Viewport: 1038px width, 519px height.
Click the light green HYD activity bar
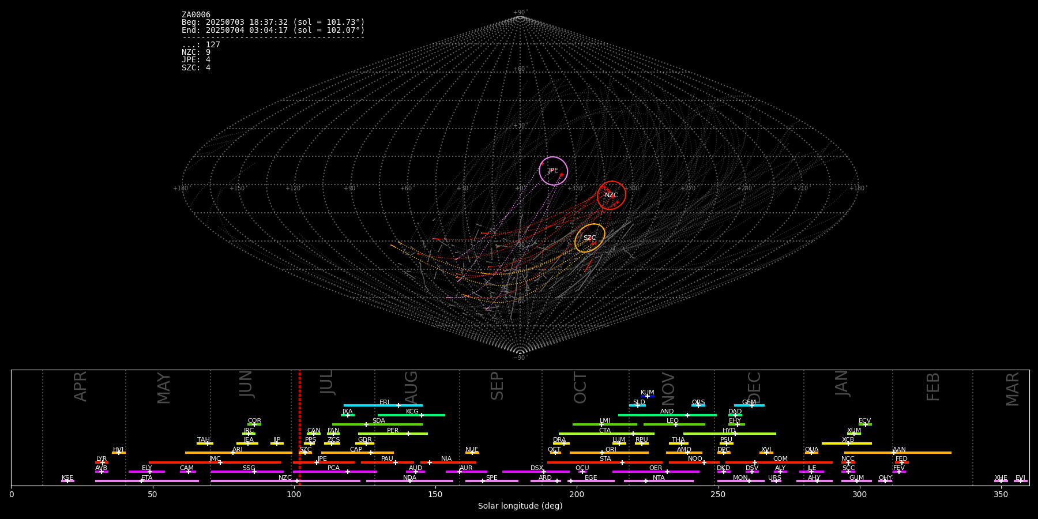[x=729, y=434]
